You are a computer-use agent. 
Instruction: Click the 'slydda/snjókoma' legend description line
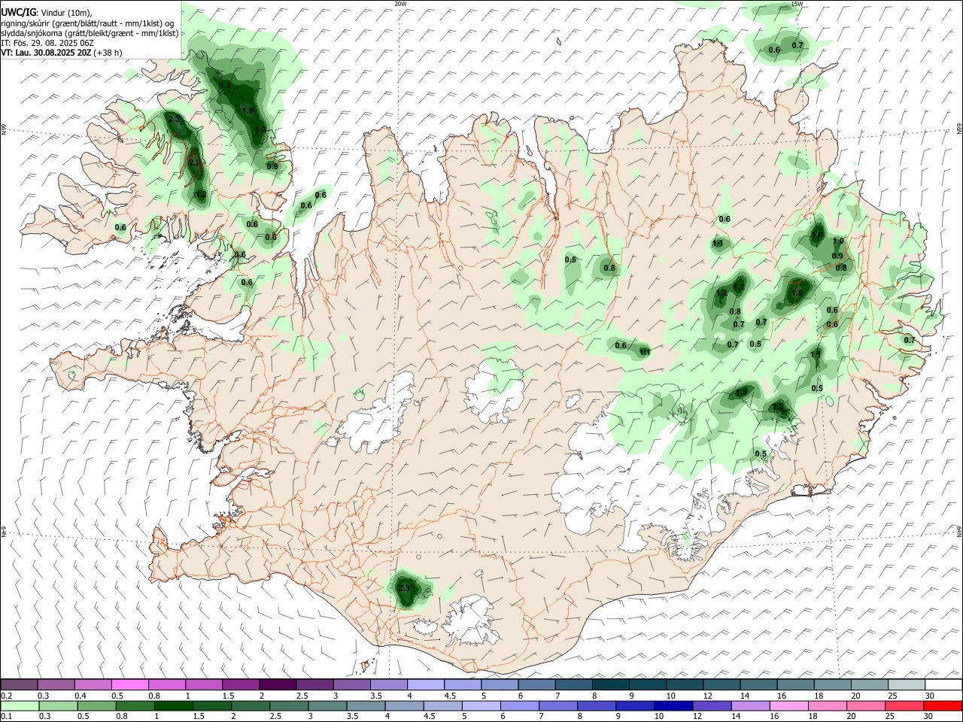click(90, 33)
